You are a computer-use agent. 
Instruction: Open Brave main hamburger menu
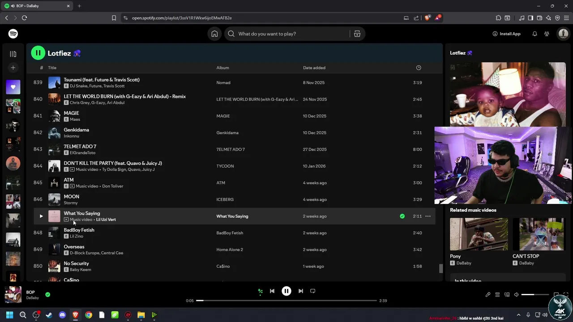tap(566, 18)
